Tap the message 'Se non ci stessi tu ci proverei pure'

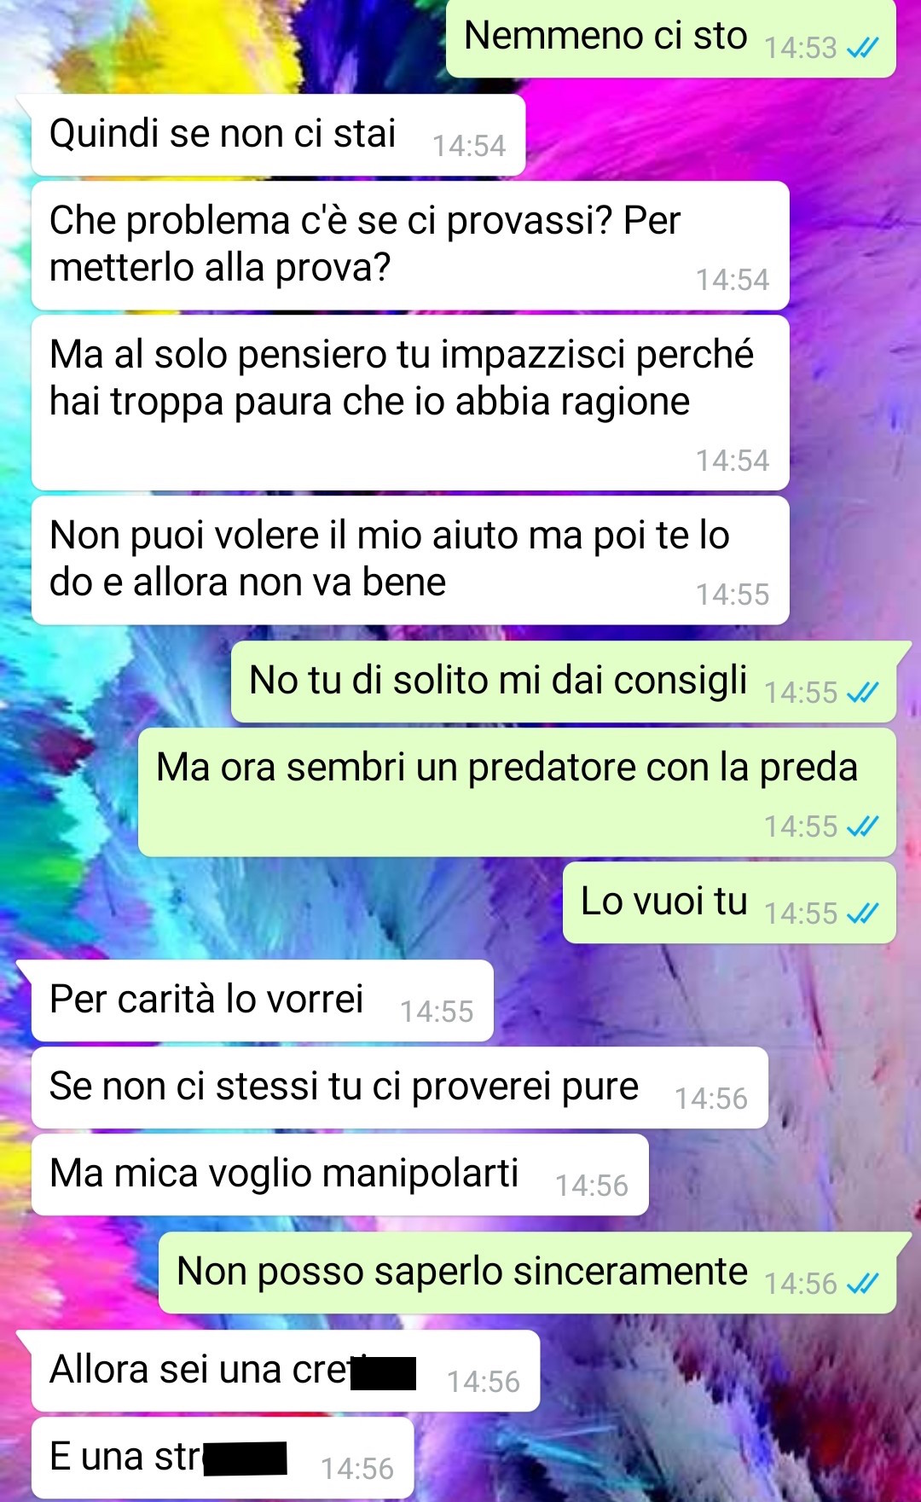[400, 1087]
